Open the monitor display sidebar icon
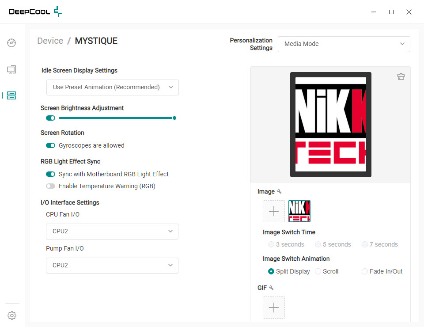 pyautogui.click(x=11, y=69)
